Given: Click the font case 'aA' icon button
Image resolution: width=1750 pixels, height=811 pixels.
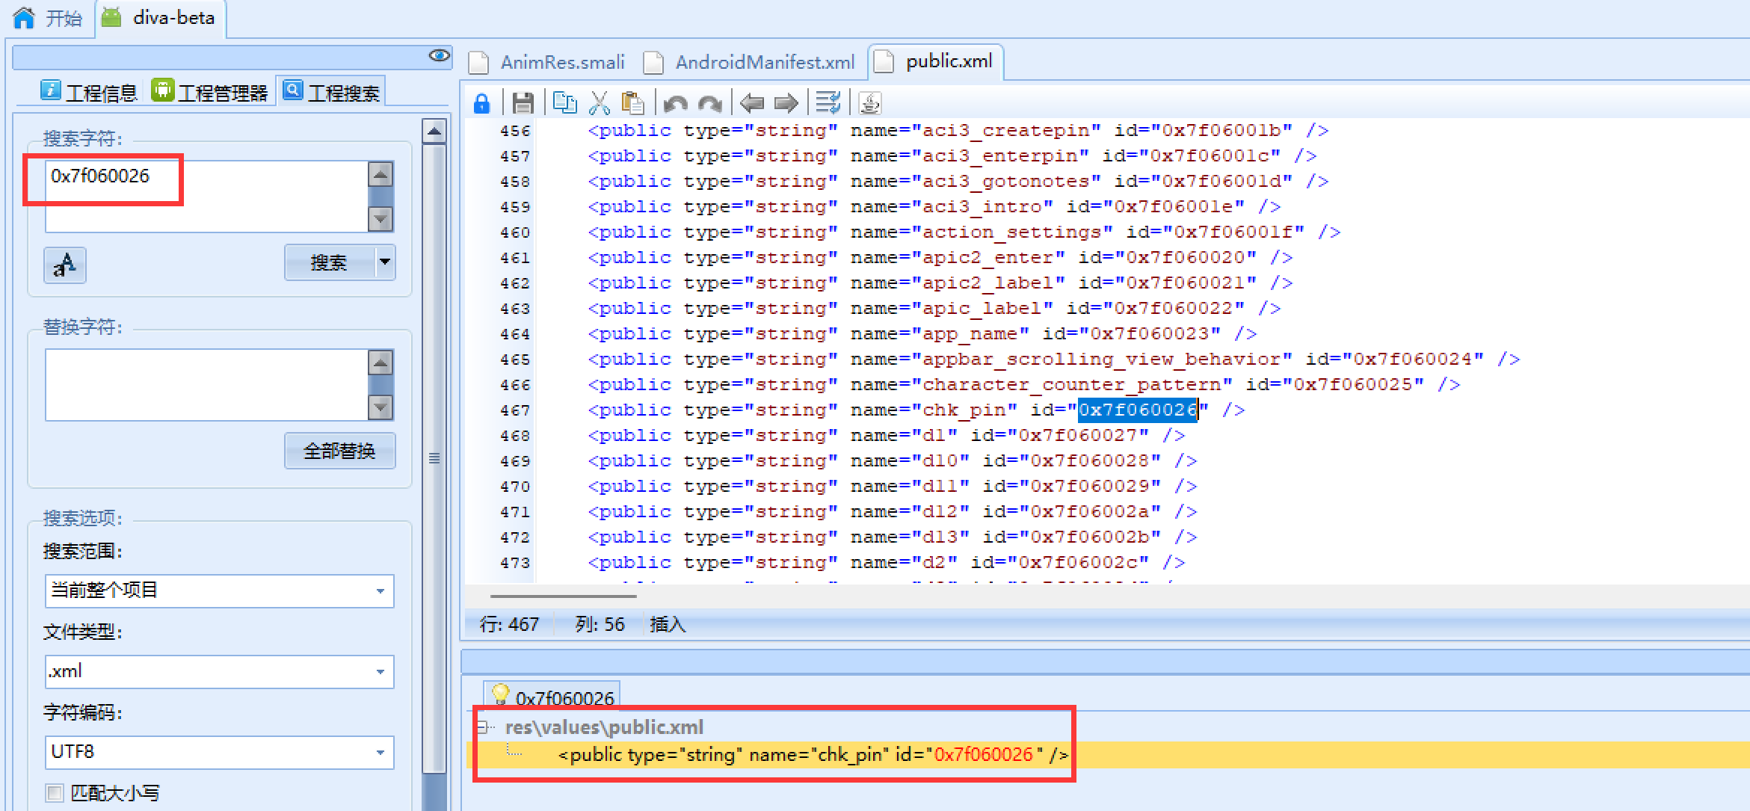Looking at the screenshot, I should point(65,265).
